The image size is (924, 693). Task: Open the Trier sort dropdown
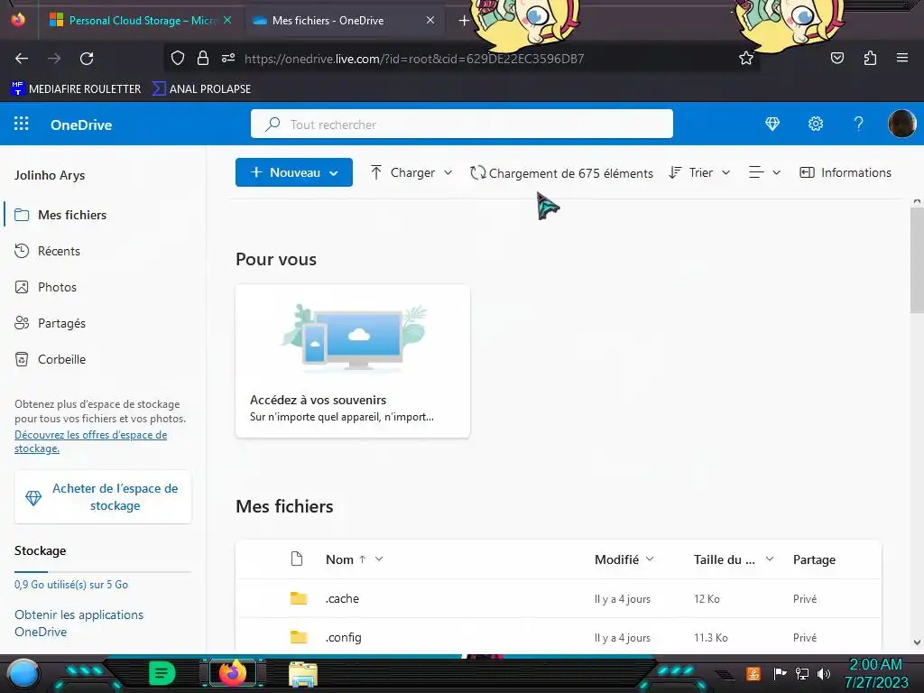(x=700, y=172)
